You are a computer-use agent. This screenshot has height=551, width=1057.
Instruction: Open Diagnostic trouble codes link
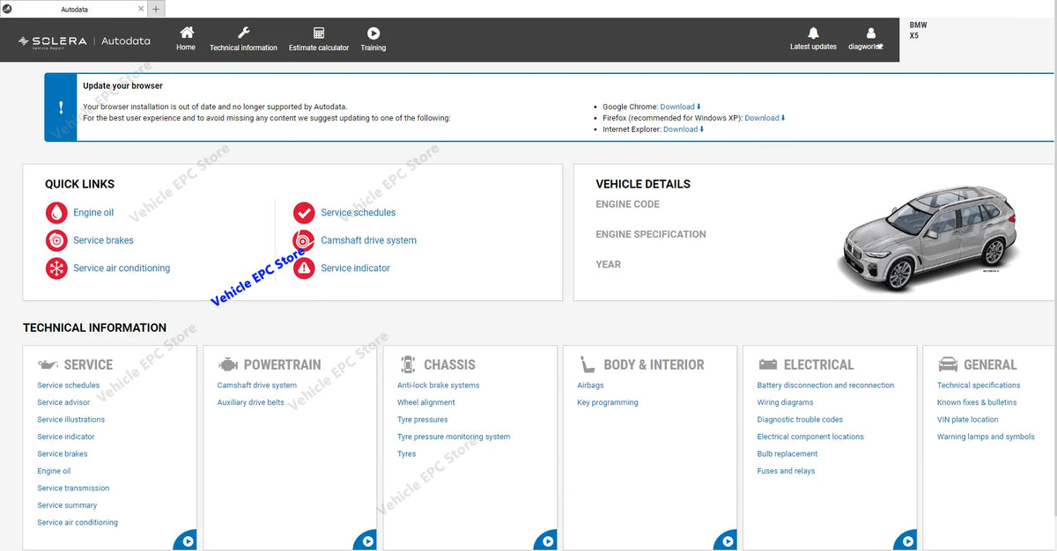point(800,420)
